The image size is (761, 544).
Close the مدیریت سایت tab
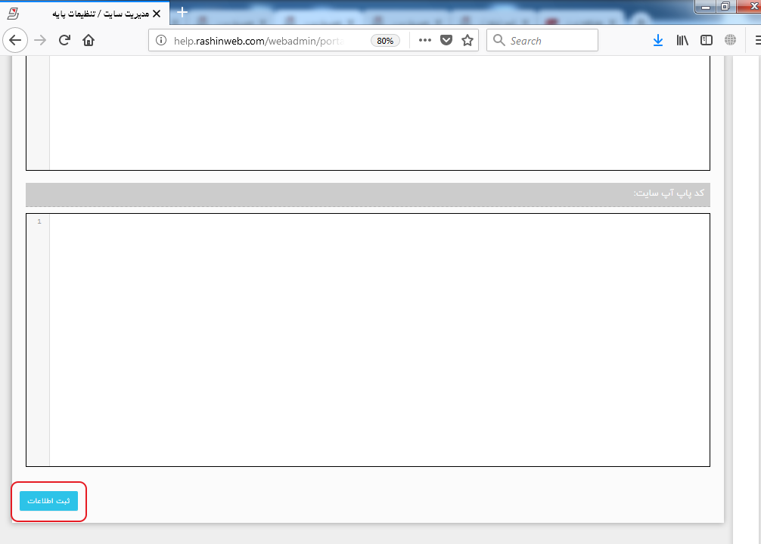point(157,14)
